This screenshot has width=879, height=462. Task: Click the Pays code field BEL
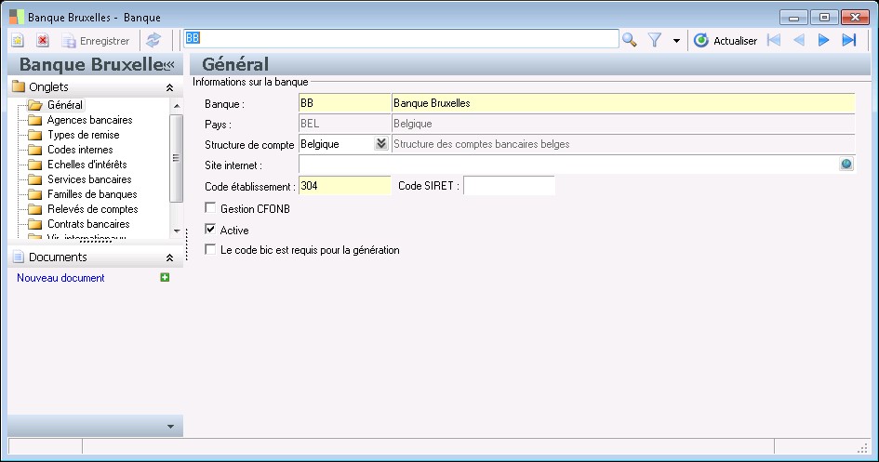(344, 124)
